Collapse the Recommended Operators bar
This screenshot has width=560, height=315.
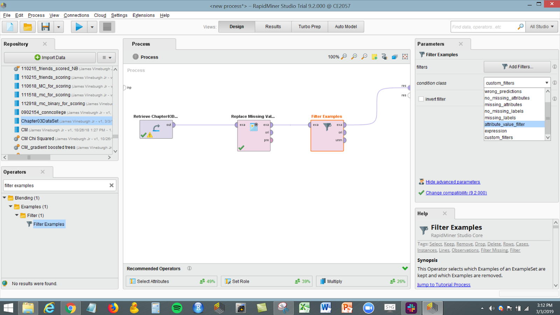click(405, 268)
